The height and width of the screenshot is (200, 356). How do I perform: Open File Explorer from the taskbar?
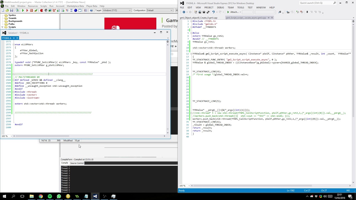[x=31, y=196]
